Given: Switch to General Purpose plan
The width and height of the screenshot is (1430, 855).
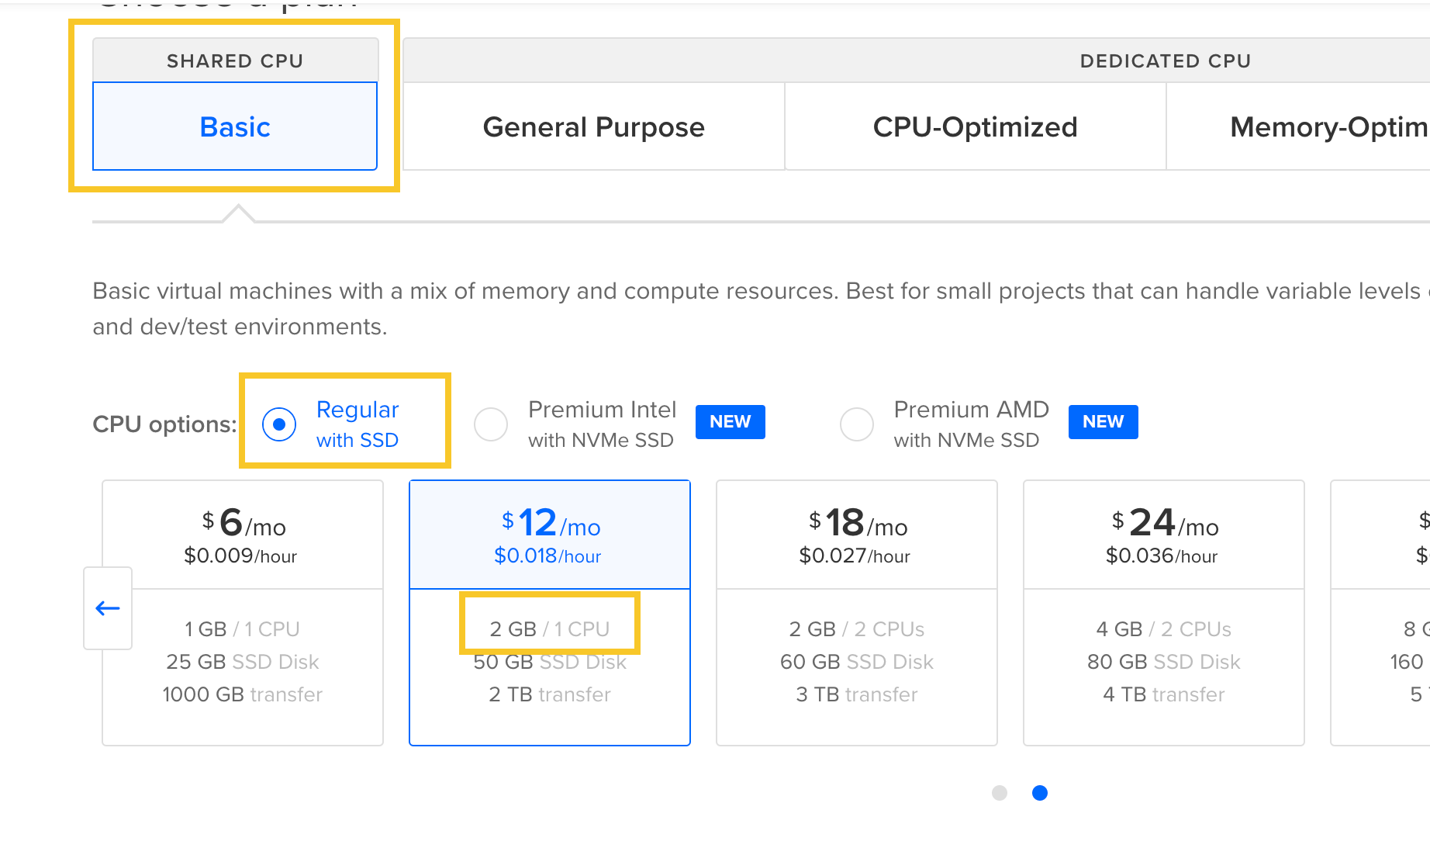Looking at the screenshot, I should (x=594, y=126).
